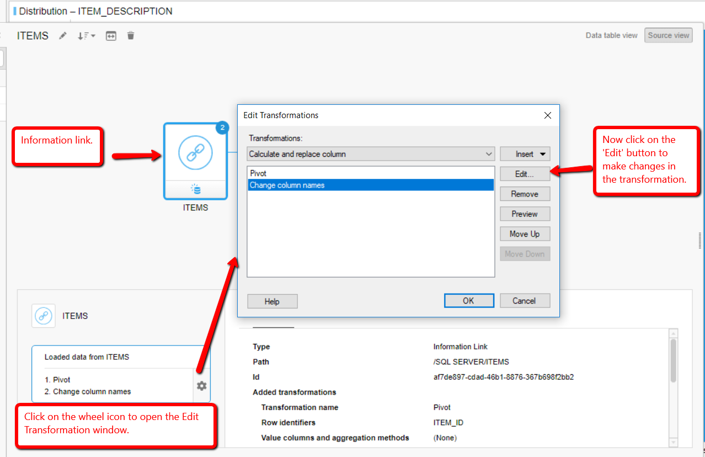Preview the Change column names transformation
This screenshot has width=705, height=457.
tap(525, 214)
